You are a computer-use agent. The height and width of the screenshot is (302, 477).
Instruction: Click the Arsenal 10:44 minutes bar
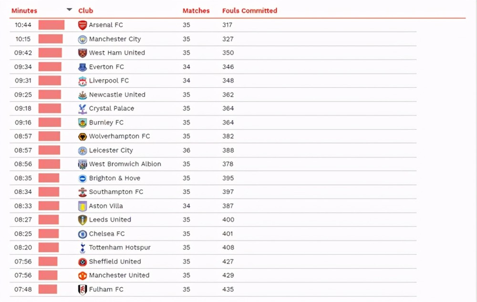pyautogui.click(x=52, y=25)
